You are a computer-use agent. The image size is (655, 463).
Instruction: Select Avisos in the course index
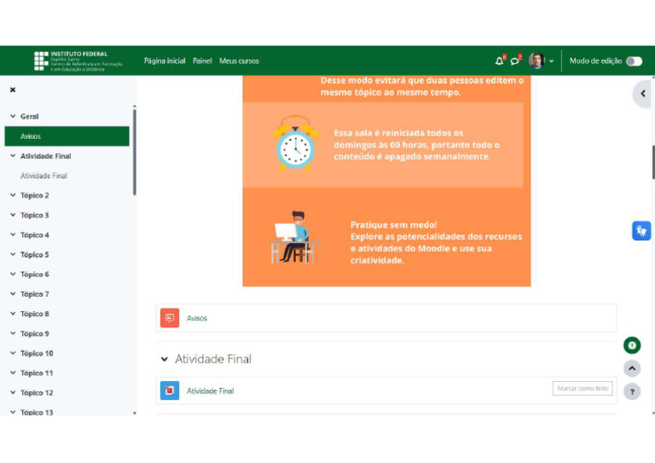67,136
